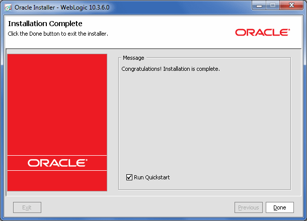The height and width of the screenshot is (221, 307).
Task: Click the window title 'Oracle Installer - WebLogic 10.3.6.0'
Action: point(62,8)
